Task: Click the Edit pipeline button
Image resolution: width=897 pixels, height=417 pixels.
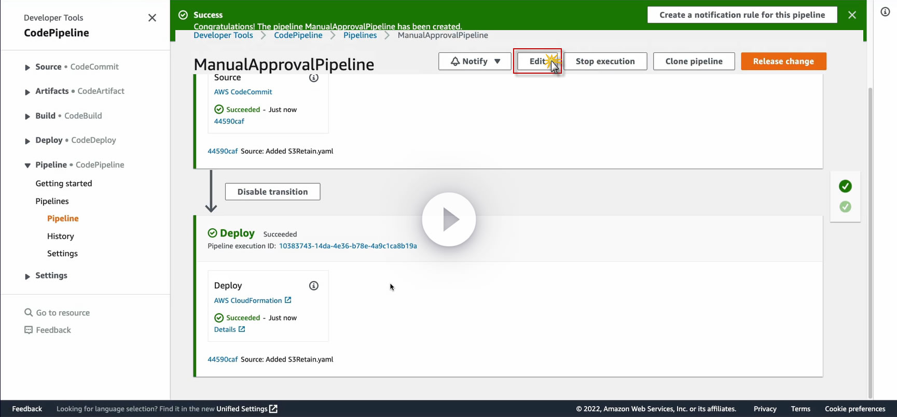Action: click(537, 61)
